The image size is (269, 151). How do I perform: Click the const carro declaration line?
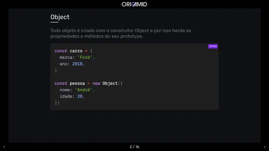coord(74,51)
